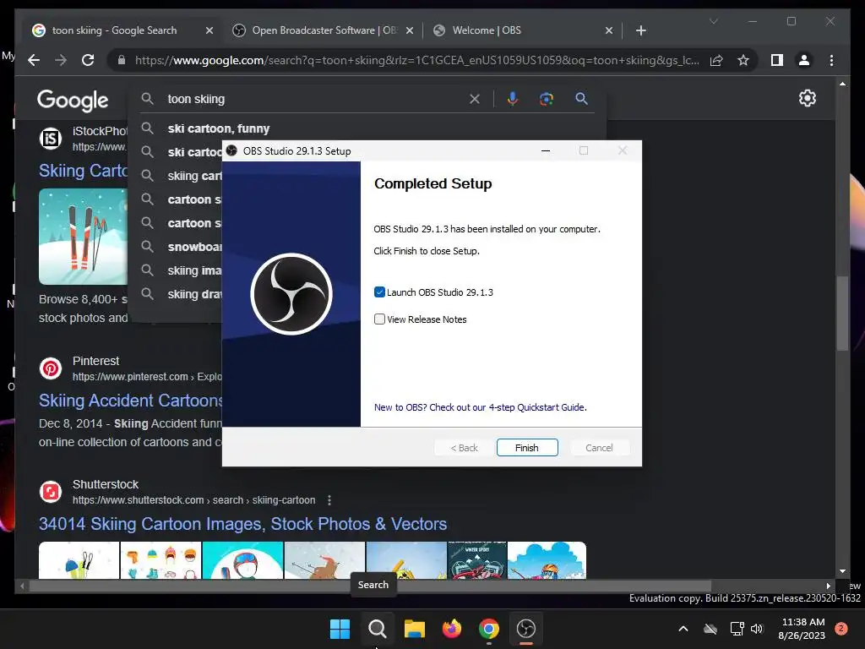Open Google quick settings gear

pos(807,98)
